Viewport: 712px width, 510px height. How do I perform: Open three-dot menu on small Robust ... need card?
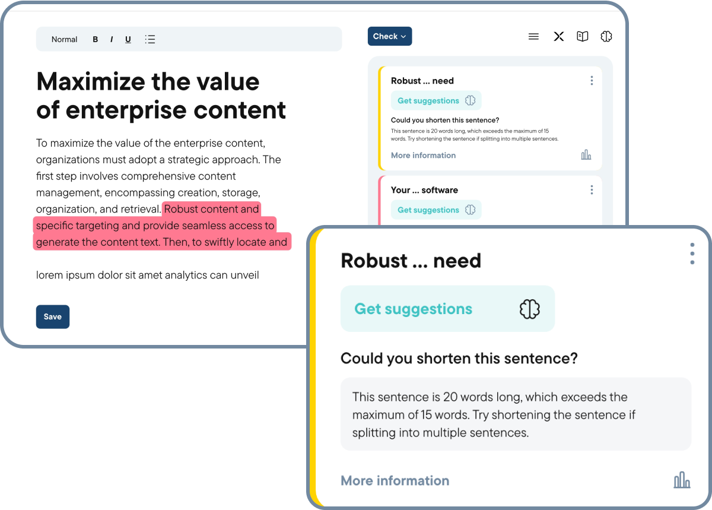coord(592,81)
